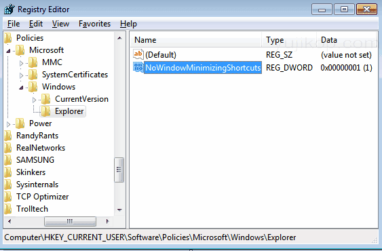Image resolution: width=382 pixels, height=251 pixels.
Task: Collapse the Windows tree node
Action: 22,88
